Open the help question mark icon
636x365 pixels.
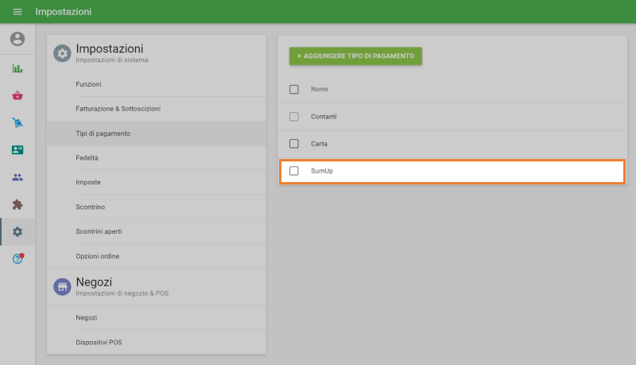click(17, 259)
